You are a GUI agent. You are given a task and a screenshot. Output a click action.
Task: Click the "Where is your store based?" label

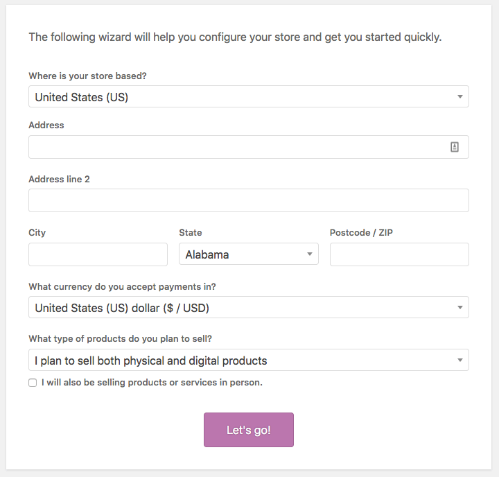(87, 76)
